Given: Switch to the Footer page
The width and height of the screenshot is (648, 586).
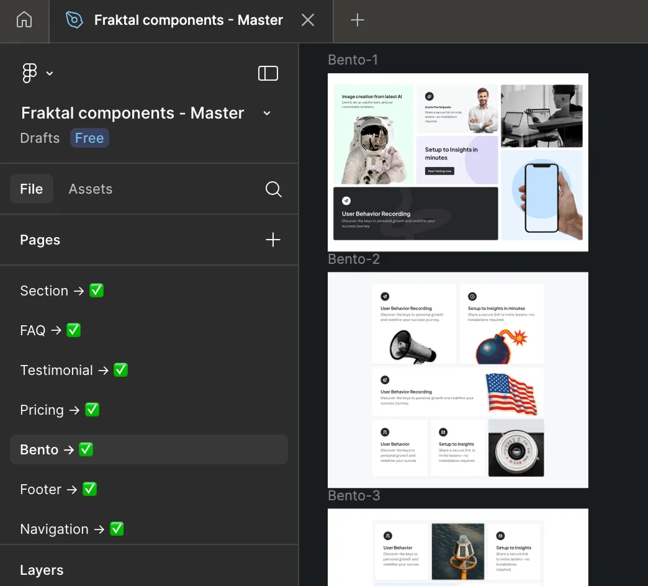Looking at the screenshot, I should tap(58, 489).
